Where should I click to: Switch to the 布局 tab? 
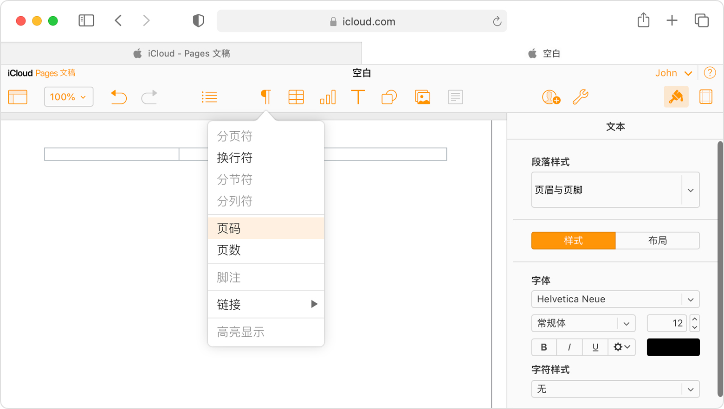click(x=658, y=241)
